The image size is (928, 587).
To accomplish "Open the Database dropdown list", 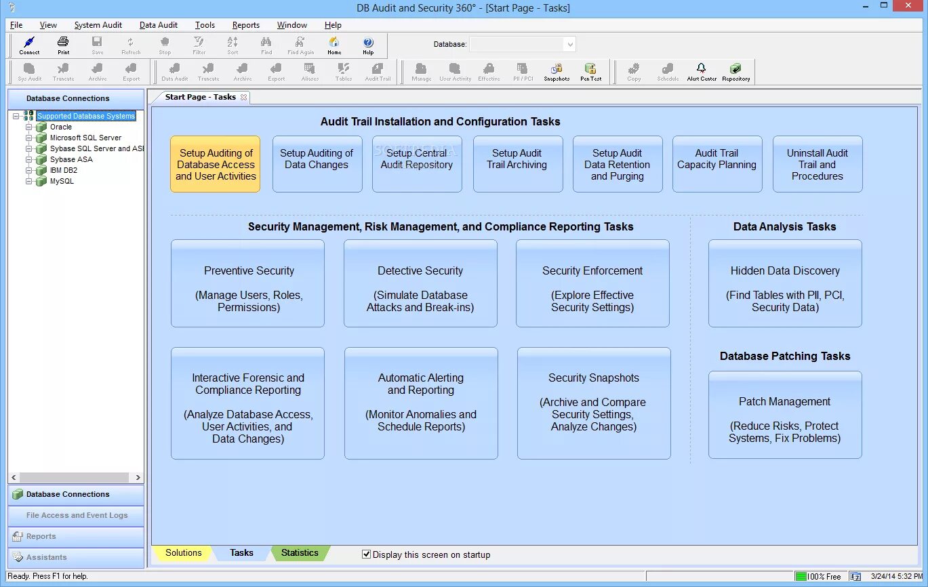I will coord(570,44).
